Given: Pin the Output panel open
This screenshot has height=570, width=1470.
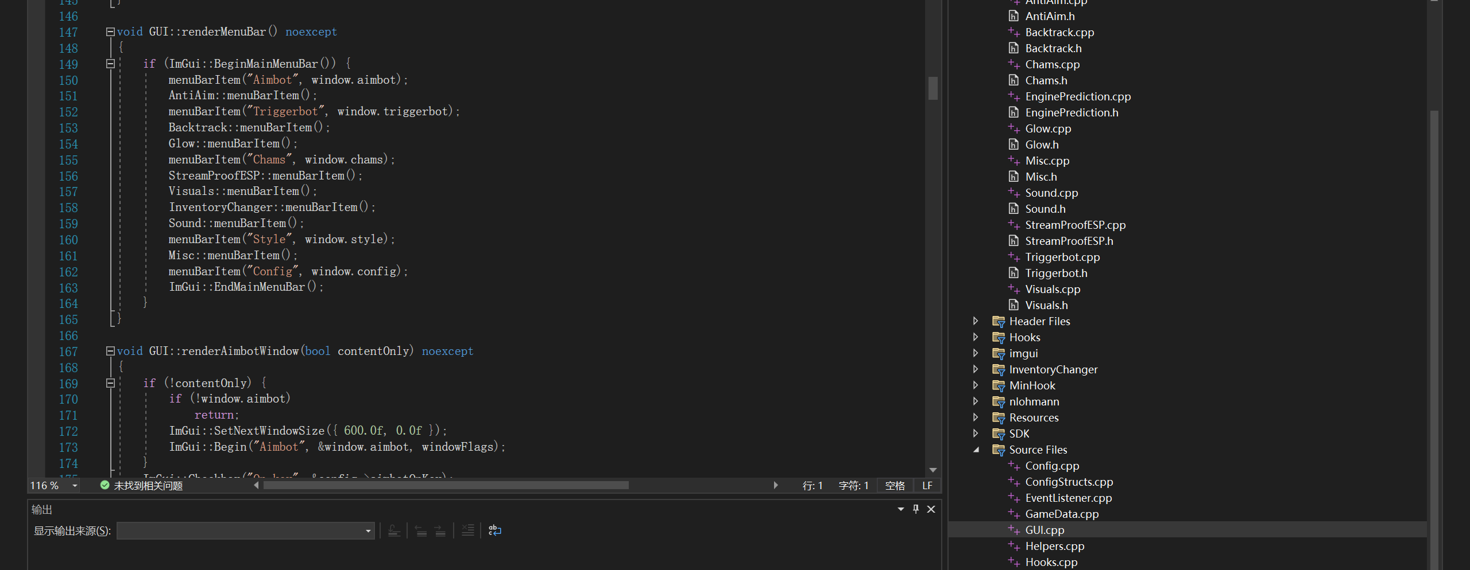Looking at the screenshot, I should 916,509.
